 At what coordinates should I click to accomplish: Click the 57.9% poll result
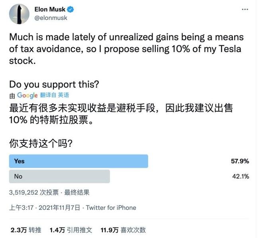coord(240,161)
